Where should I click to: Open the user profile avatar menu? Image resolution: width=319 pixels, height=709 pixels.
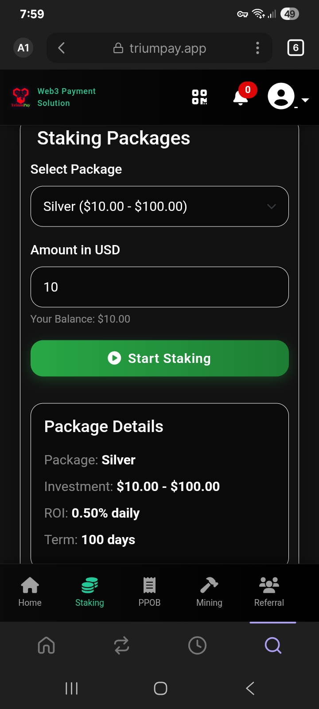[282, 96]
